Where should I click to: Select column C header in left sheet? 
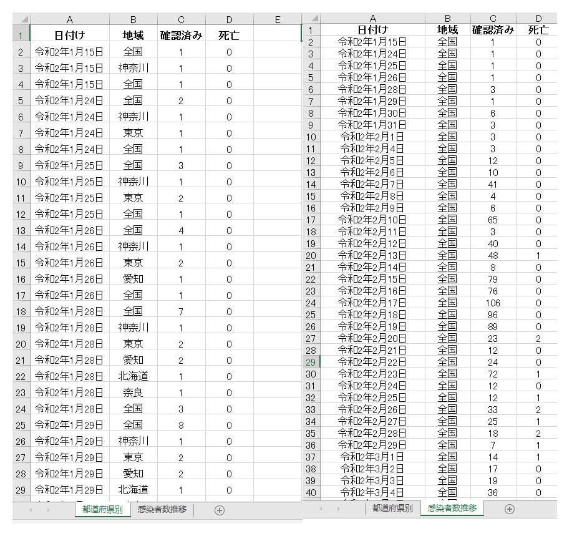pos(181,19)
